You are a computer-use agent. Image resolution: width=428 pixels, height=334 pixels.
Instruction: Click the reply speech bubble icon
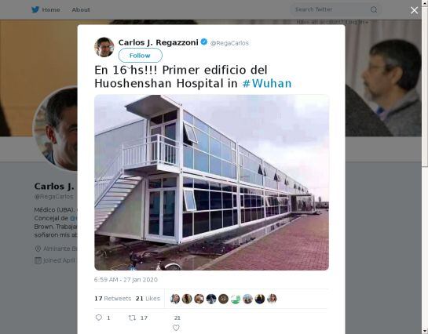[x=99, y=318]
